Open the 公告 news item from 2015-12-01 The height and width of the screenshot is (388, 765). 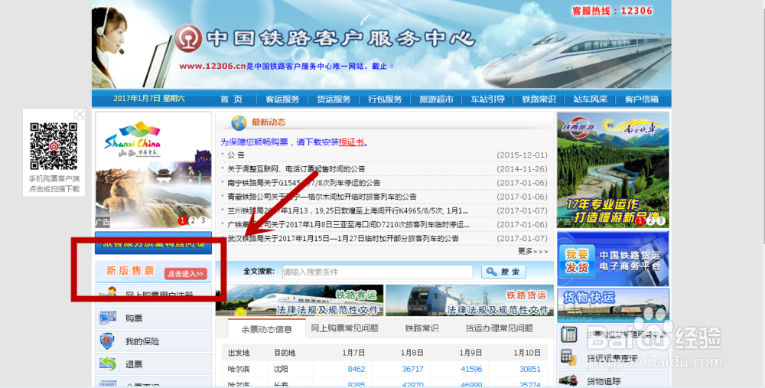[236, 155]
